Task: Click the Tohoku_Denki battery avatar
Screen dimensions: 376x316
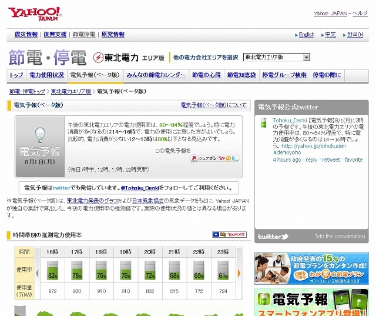Action: [x=264, y=122]
